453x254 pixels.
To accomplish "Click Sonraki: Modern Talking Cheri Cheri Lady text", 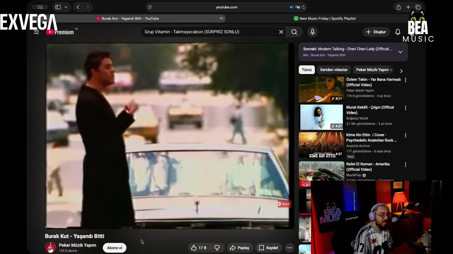I will coord(348,49).
